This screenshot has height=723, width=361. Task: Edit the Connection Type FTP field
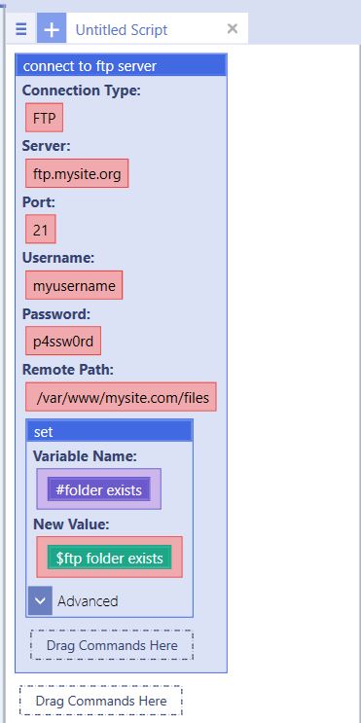click(x=44, y=118)
